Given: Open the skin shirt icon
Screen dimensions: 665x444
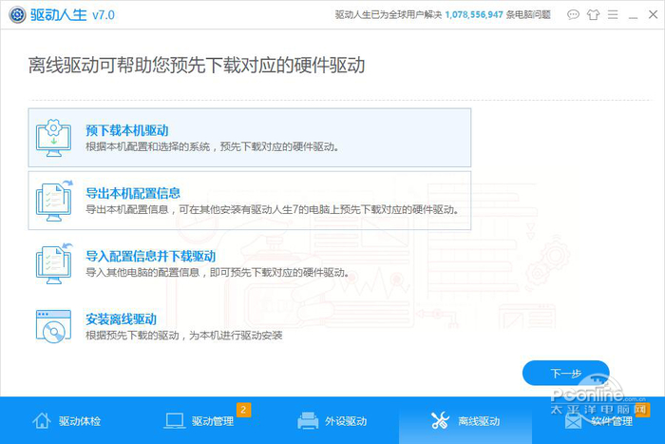Looking at the screenshot, I should [593, 15].
